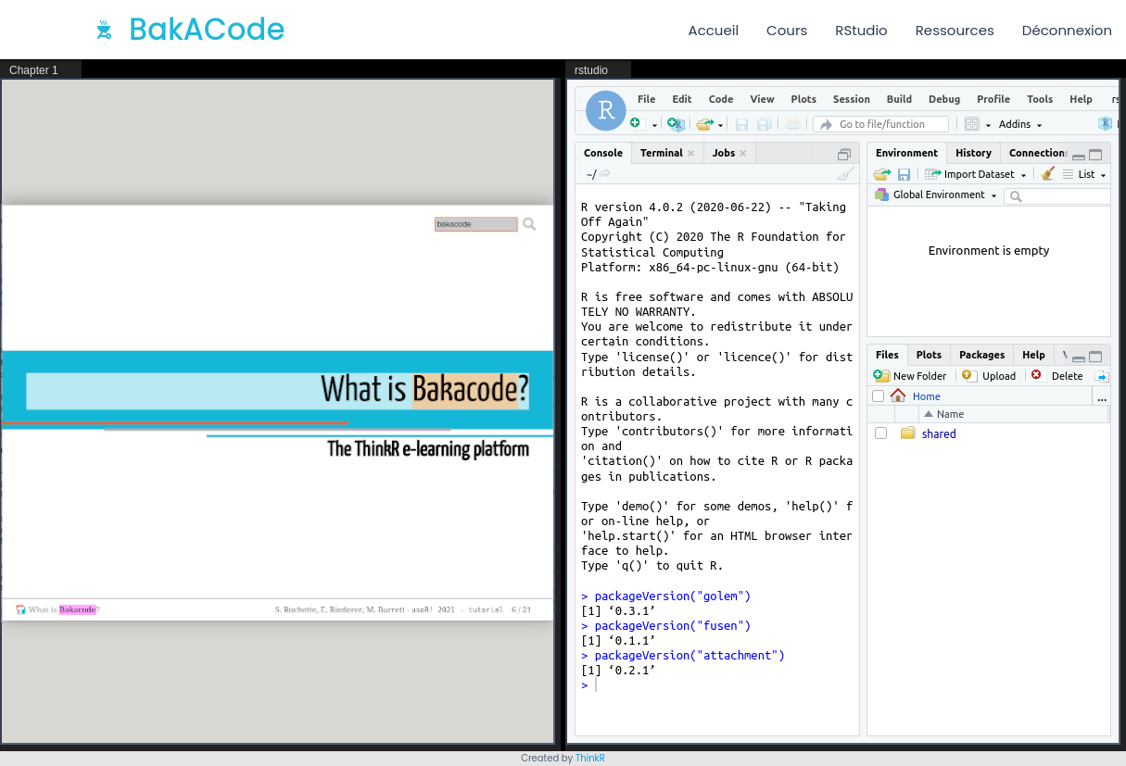Click the project R cube icon in the toolbar
This screenshot has width=1126, height=766.
[1105, 124]
